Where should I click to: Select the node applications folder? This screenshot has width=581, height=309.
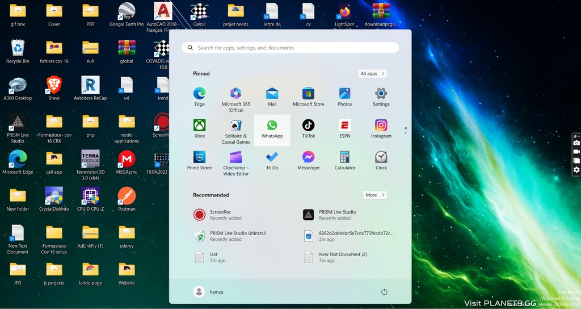click(x=127, y=128)
